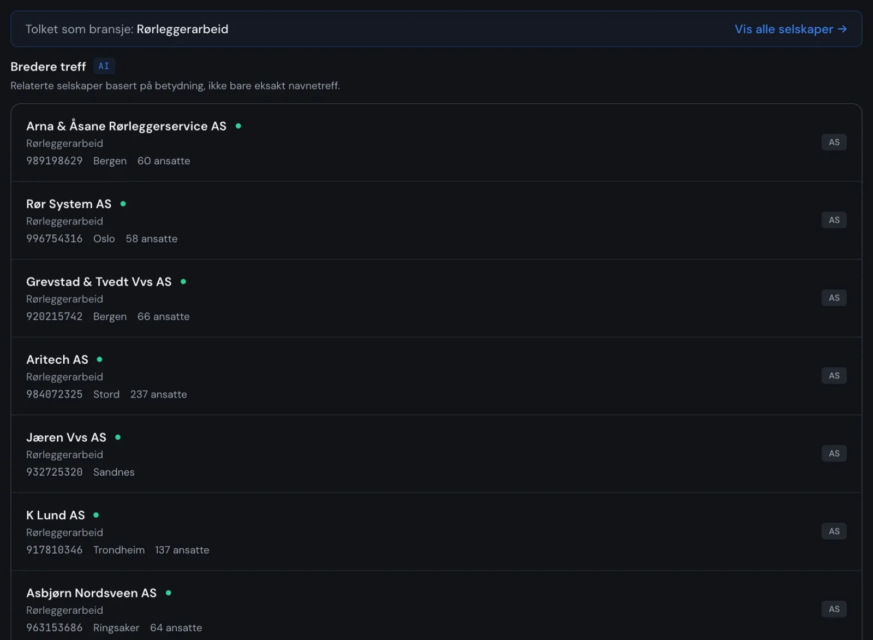Click the status dot next to Aritech AS

point(99,360)
